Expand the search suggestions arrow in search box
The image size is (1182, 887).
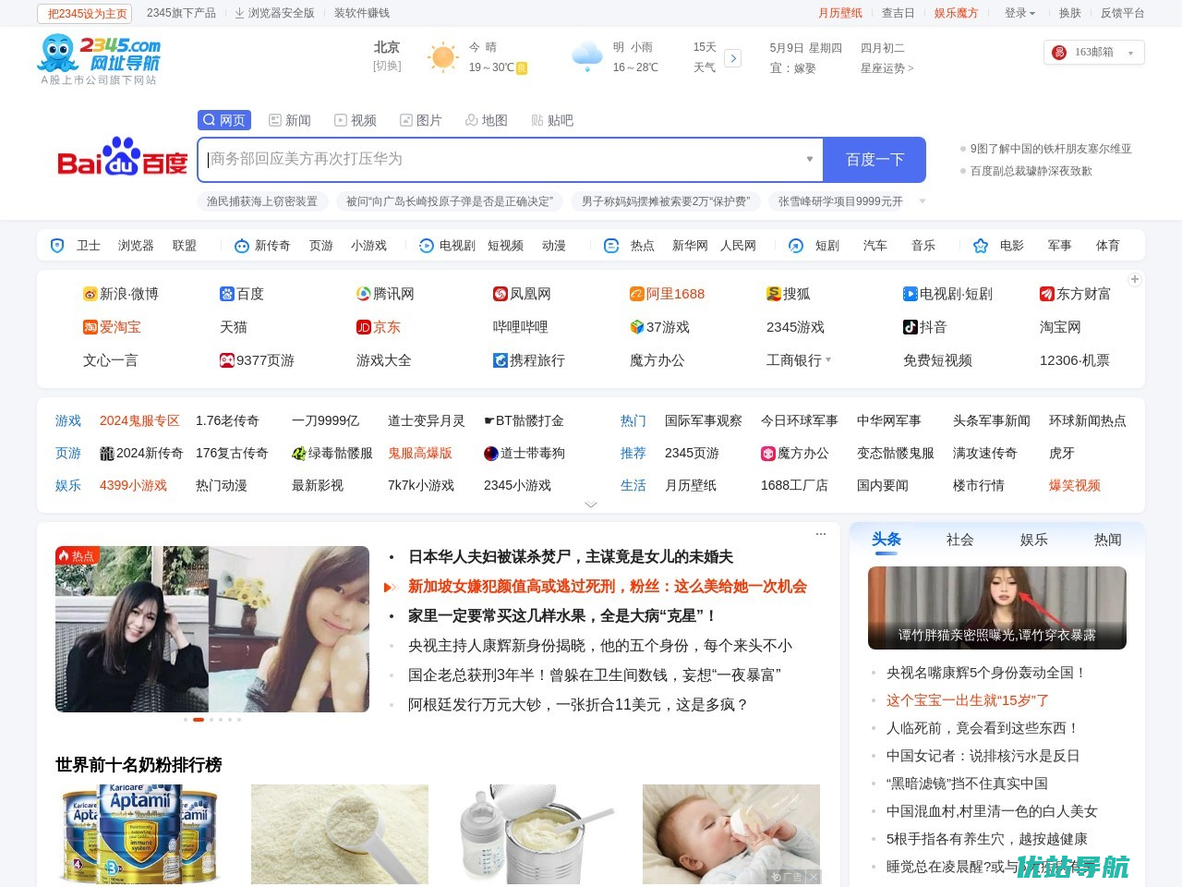[x=810, y=159]
